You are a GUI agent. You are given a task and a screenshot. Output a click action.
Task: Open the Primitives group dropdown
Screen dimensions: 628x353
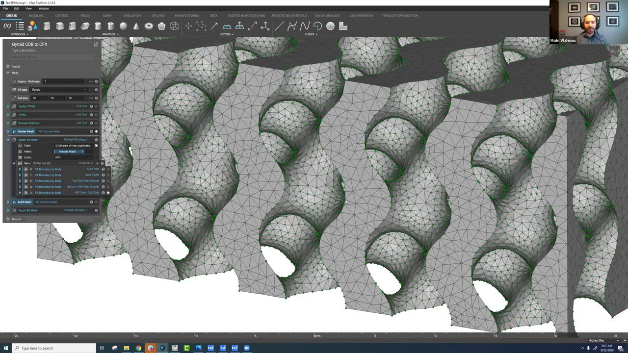[110, 34]
